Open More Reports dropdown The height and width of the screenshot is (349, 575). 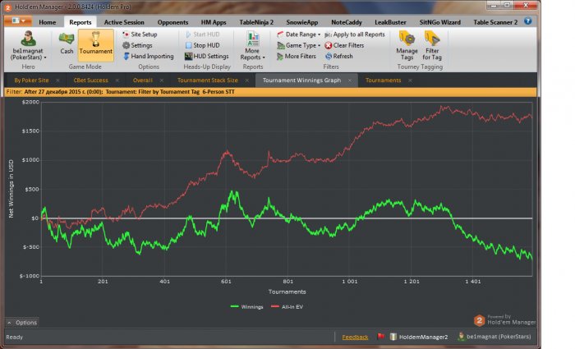pos(252,46)
